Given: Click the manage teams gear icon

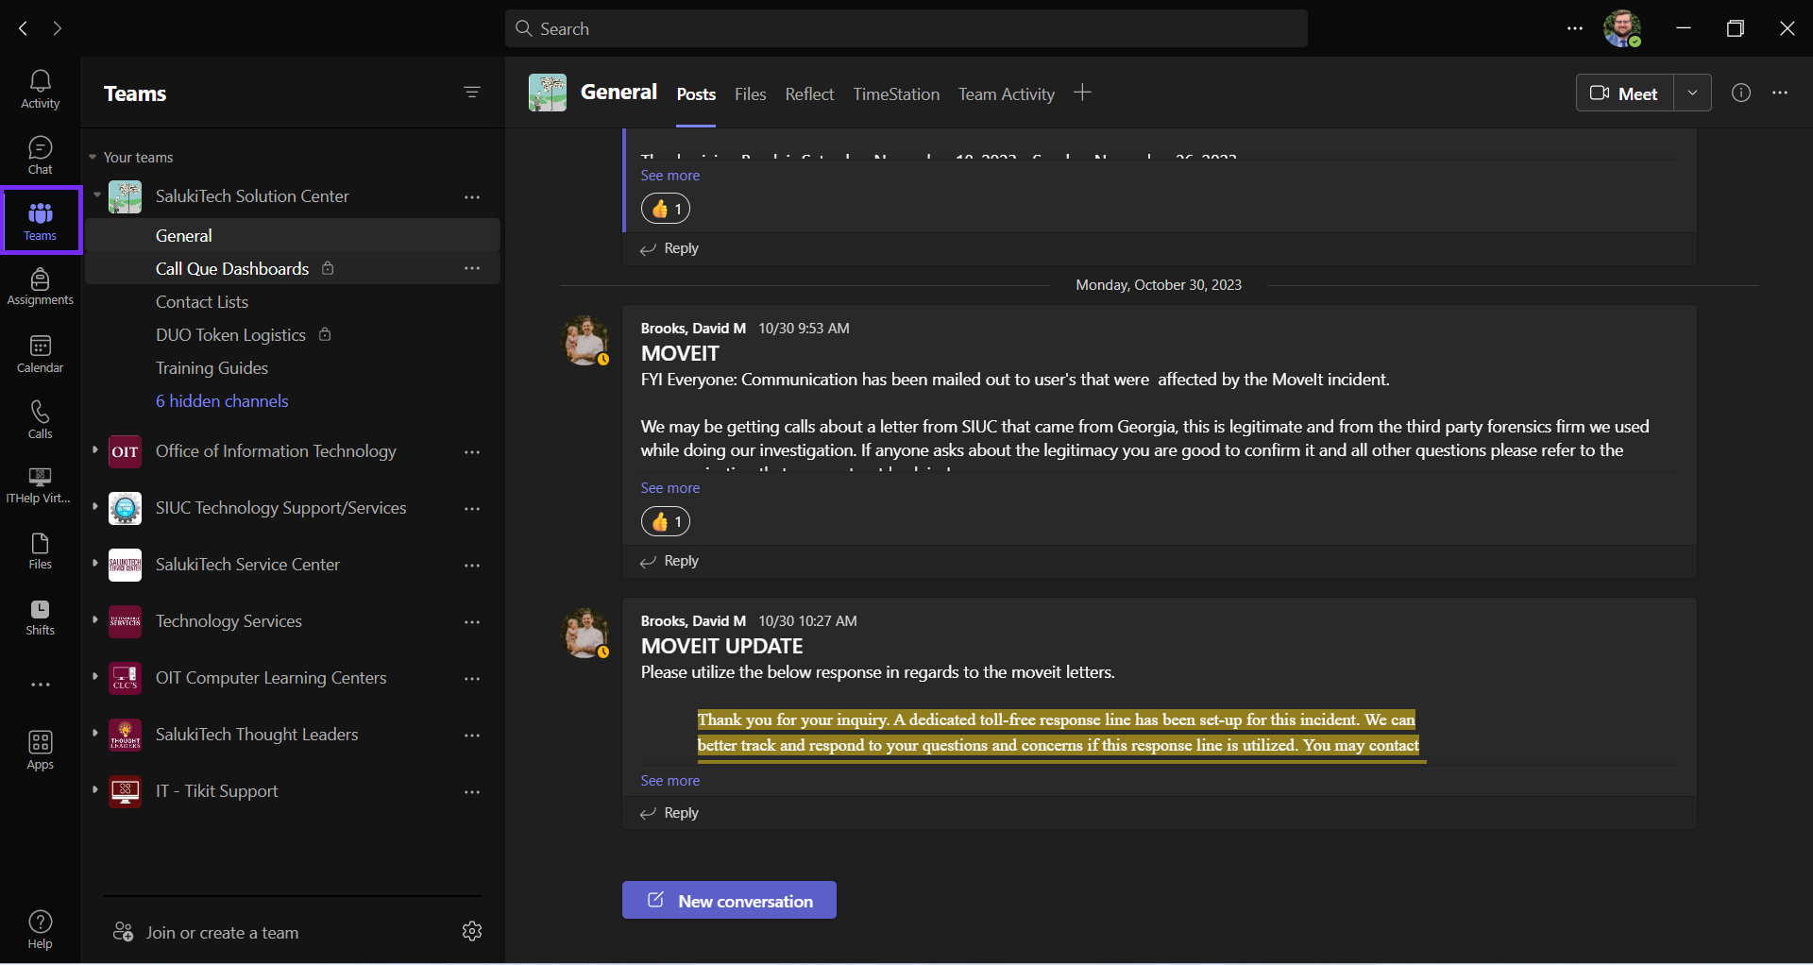Looking at the screenshot, I should point(472,931).
